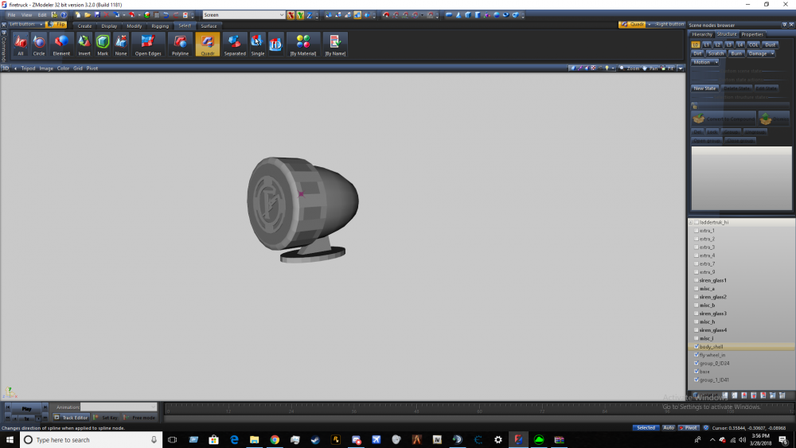The height and width of the screenshot is (448, 796).
Task: Click the light bulb viewport icon
Action: click(x=607, y=68)
